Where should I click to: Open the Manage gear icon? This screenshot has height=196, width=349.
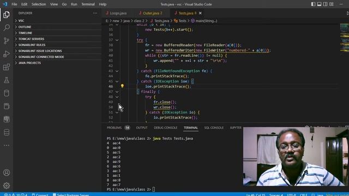click(7, 185)
